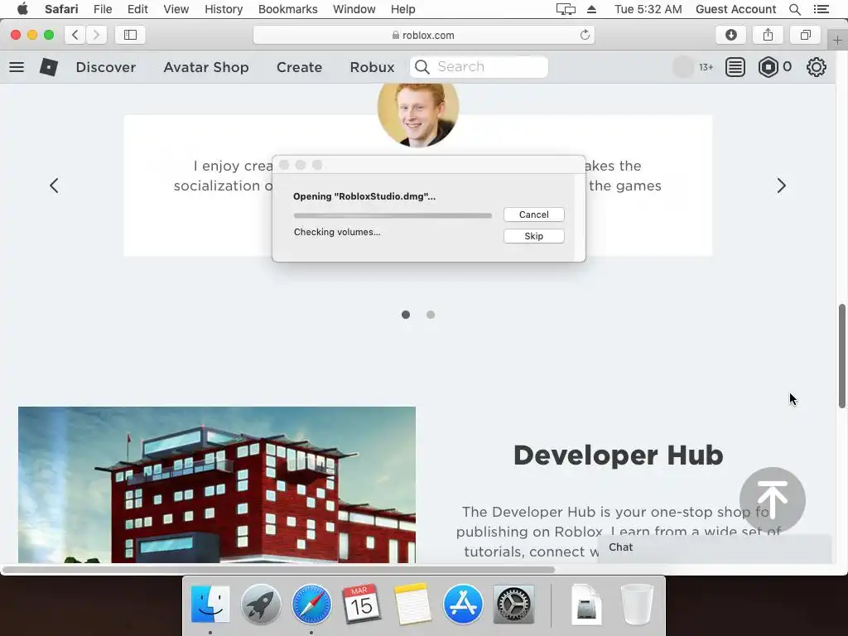Reload the roblox.com page

point(585,35)
